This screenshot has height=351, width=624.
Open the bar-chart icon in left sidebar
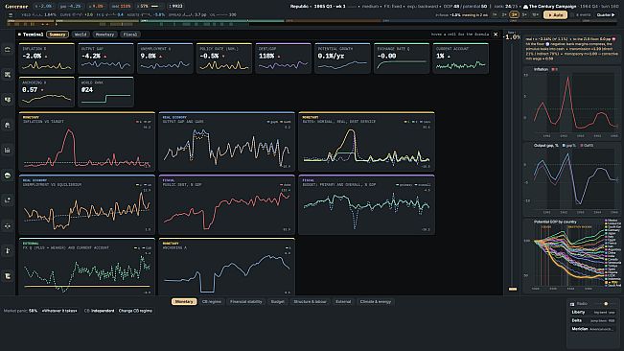tap(7, 150)
